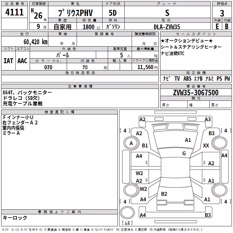Click inspector note 右フェンダーA2
233x233 pixels.
pyautogui.click(x=20, y=123)
